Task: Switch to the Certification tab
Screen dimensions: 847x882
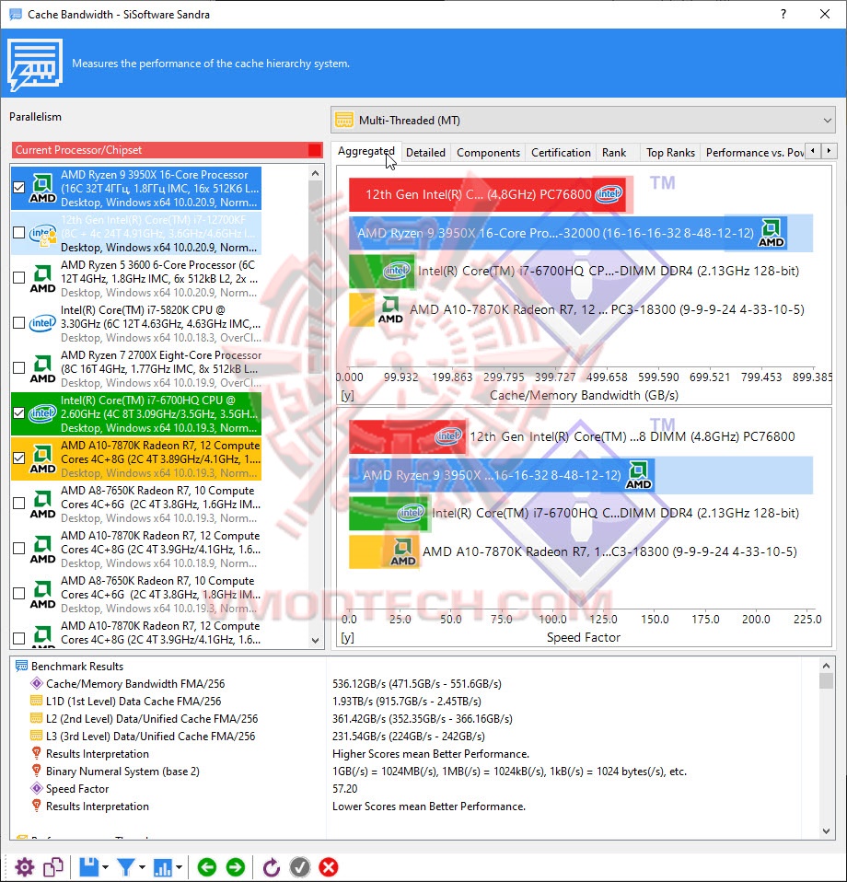Action: [561, 153]
